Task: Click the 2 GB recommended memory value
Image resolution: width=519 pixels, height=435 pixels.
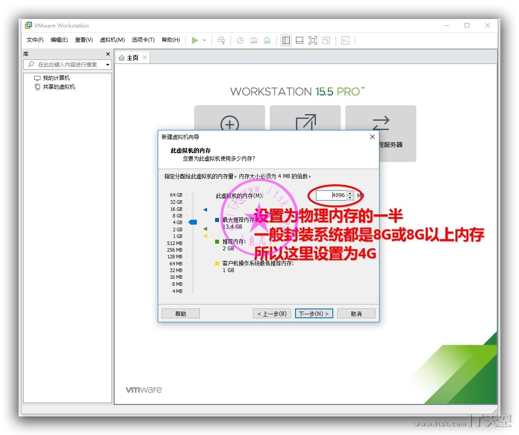Action: pyautogui.click(x=228, y=249)
